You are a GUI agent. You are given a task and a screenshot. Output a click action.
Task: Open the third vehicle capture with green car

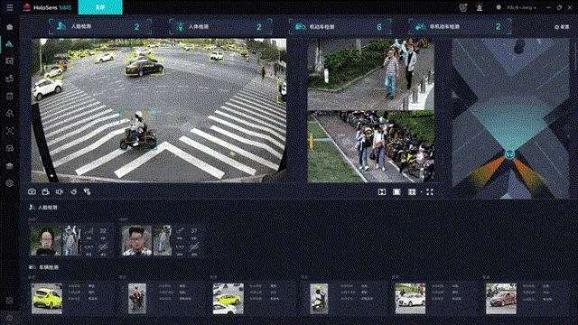(x=228, y=299)
